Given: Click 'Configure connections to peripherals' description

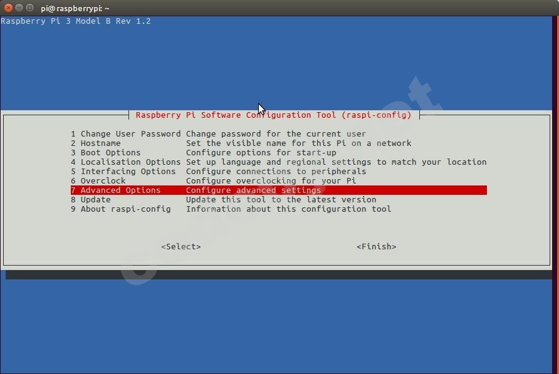Looking at the screenshot, I should [276, 171].
